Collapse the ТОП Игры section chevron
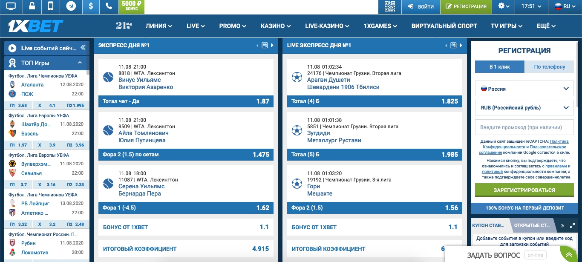Image resolution: width=582 pixels, height=262 pixels. 80,63
